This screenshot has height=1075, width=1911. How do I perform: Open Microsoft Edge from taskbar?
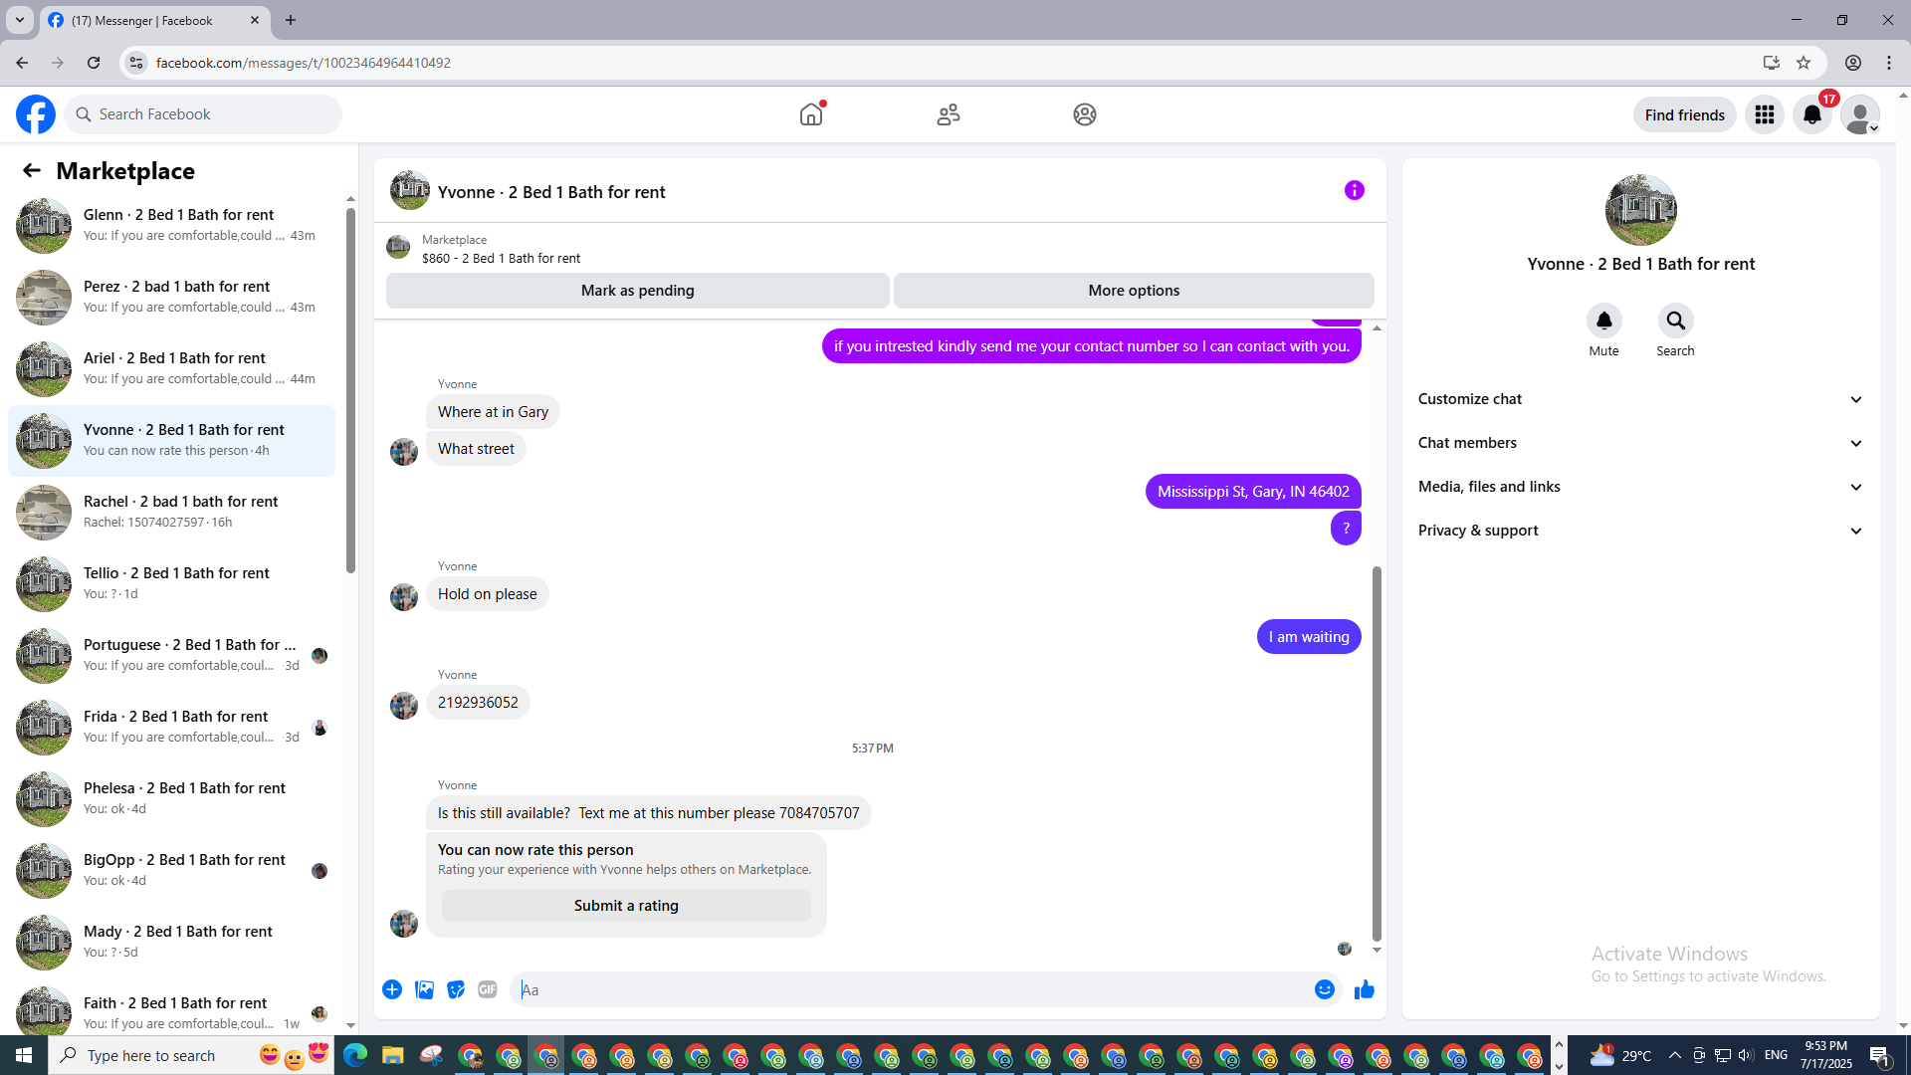tap(354, 1055)
